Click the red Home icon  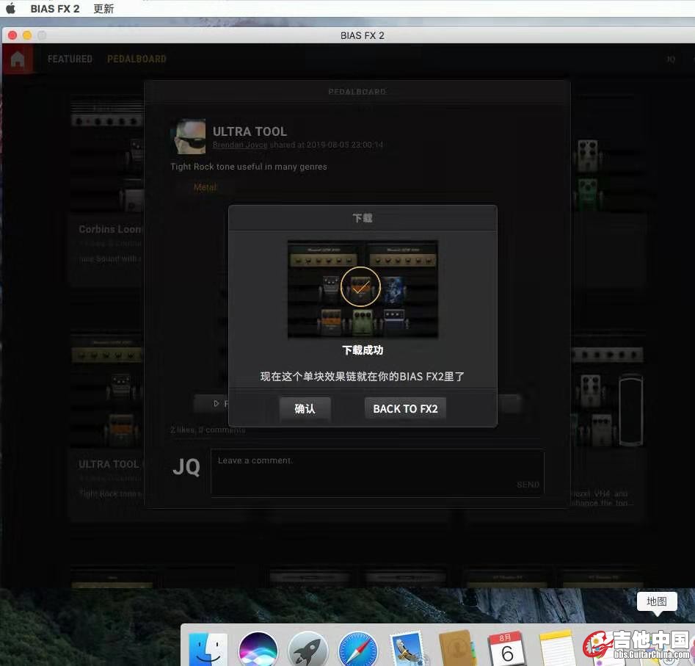[x=18, y=59]
